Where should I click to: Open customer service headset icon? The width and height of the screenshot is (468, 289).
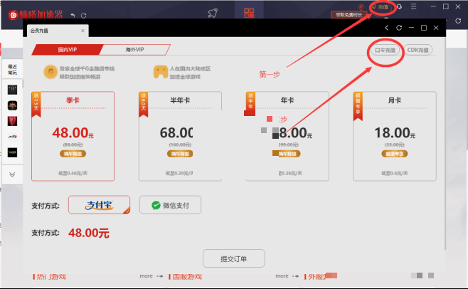(399, 6)
